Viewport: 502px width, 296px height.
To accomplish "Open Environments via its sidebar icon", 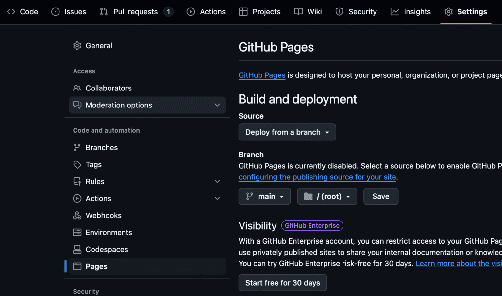I will 77,232.
